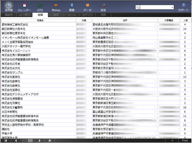
Task: Select the 株式会社双葉社 row
Action: tap(96, 103)
